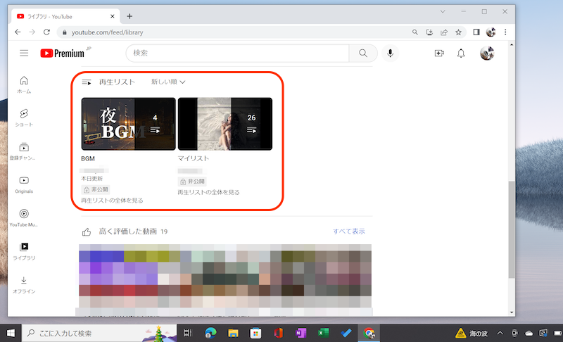Screen dimensions: 563x342
Task: Open the YouTube hamburger guide menu
Action: (x=24, y=53)
